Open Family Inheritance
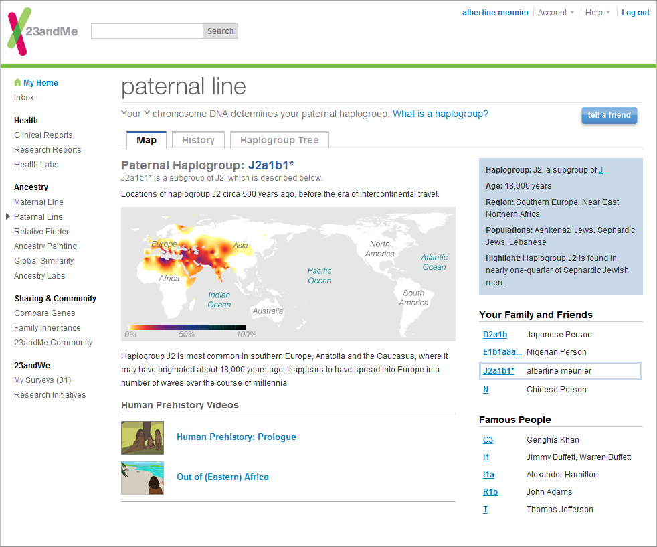The width and height of the screenshot is (657, 547). pos(48,328)
